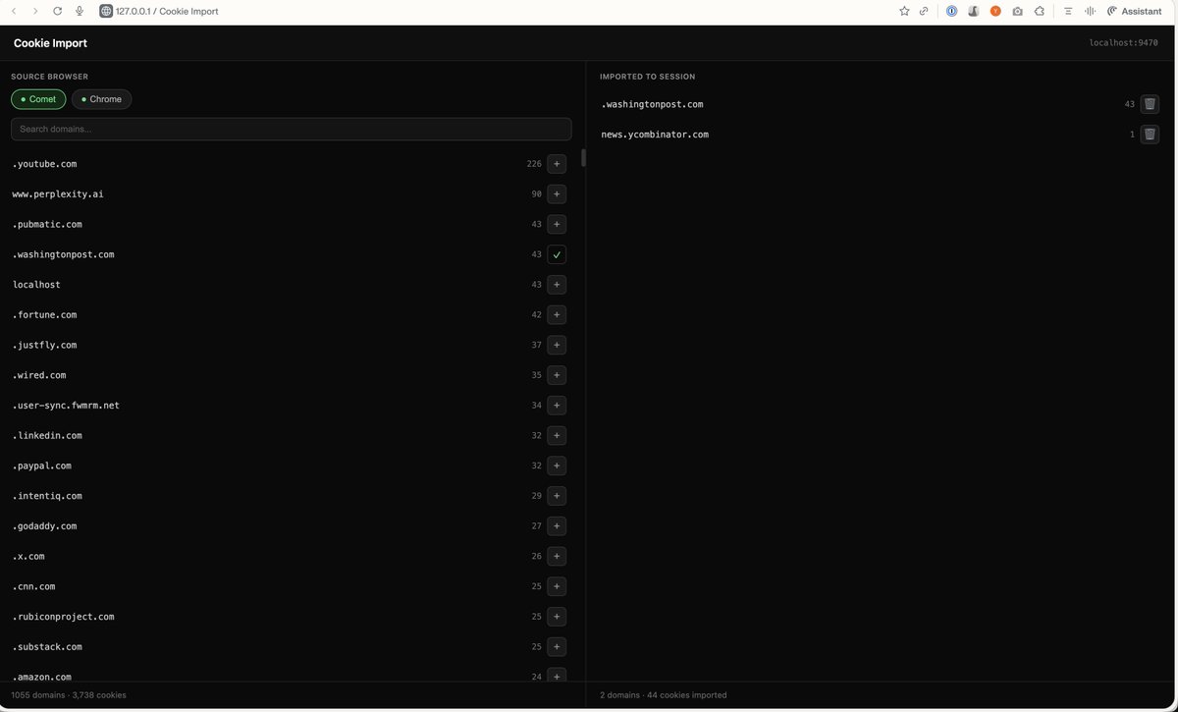
Task: Add .paypal.com cookies with plus button
Action: coord(557,466)
